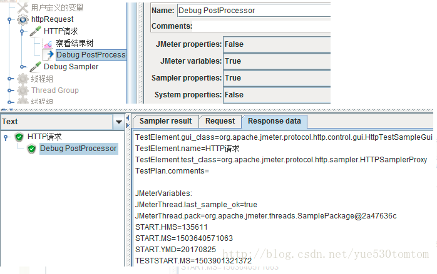Toggle the JMeter variables True field

[277, 61]
